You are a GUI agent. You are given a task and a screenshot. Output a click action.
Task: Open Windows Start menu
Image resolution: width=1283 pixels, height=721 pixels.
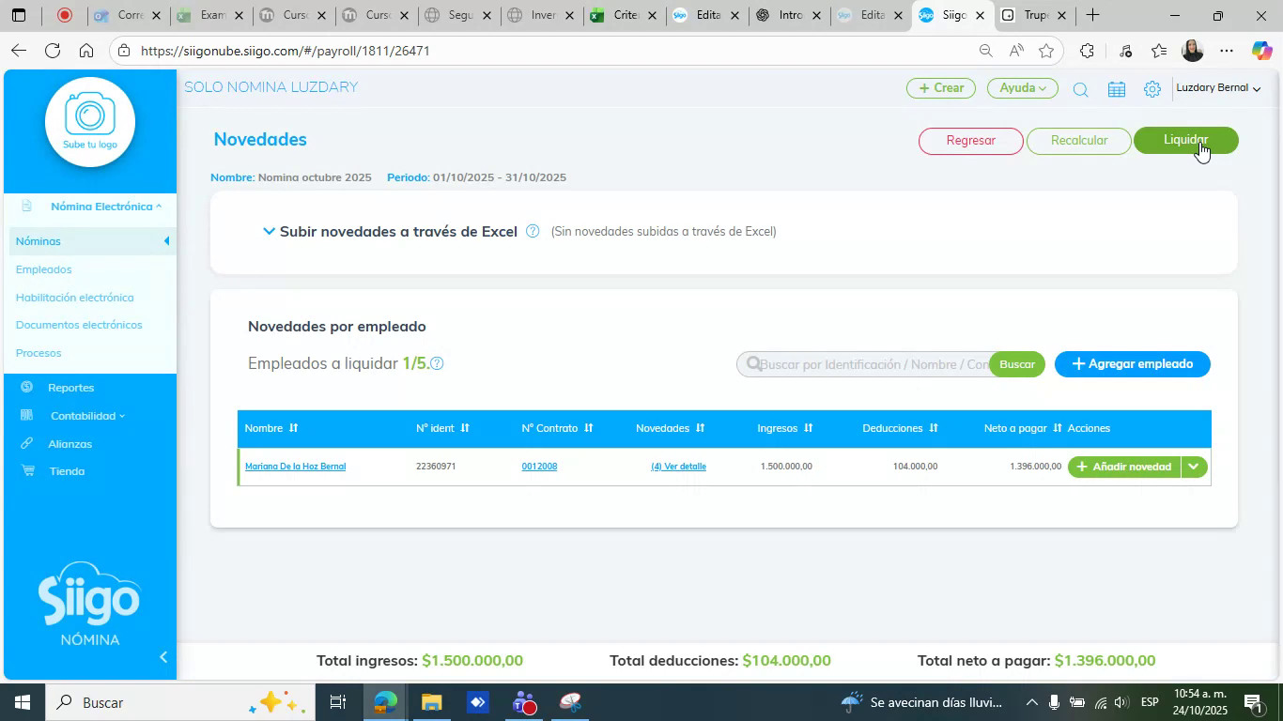[x=21, y=702]
